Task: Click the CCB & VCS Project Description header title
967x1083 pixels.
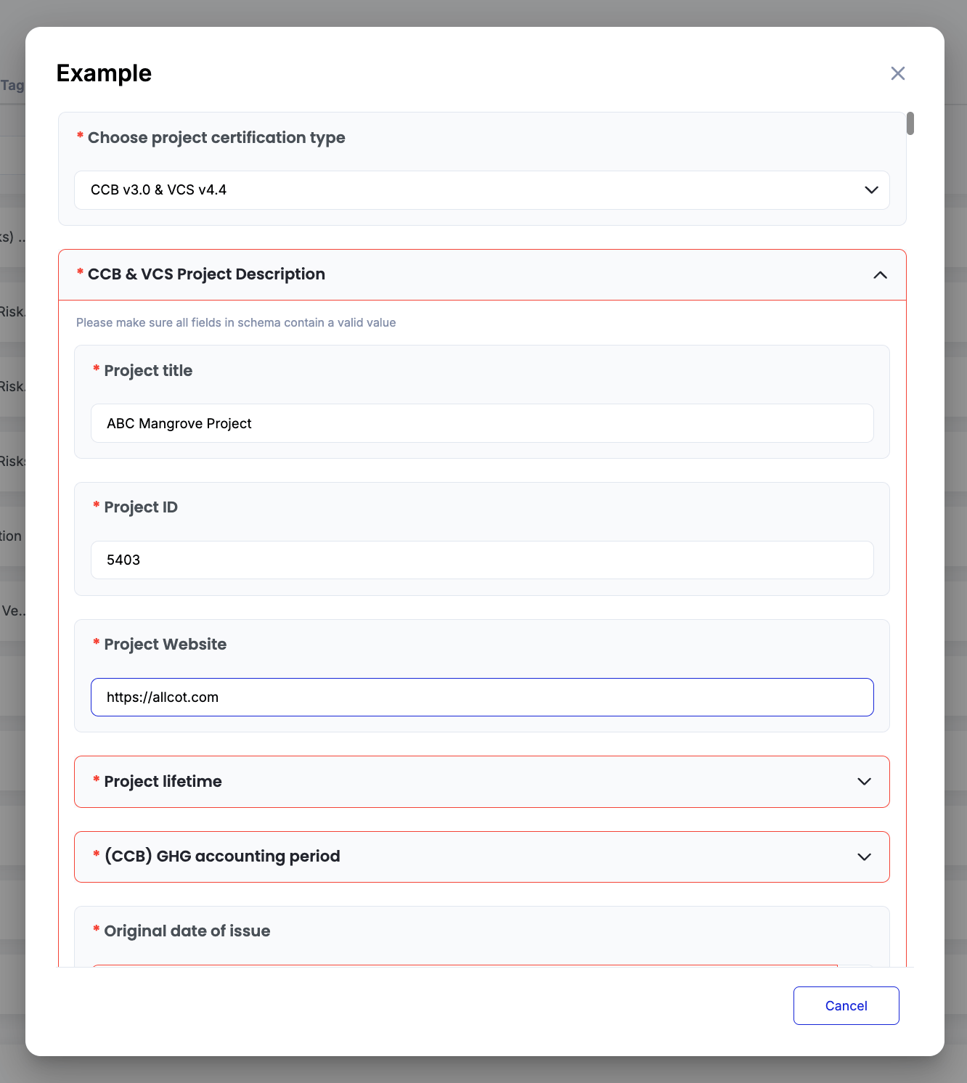Action: (x=206, y=274)
